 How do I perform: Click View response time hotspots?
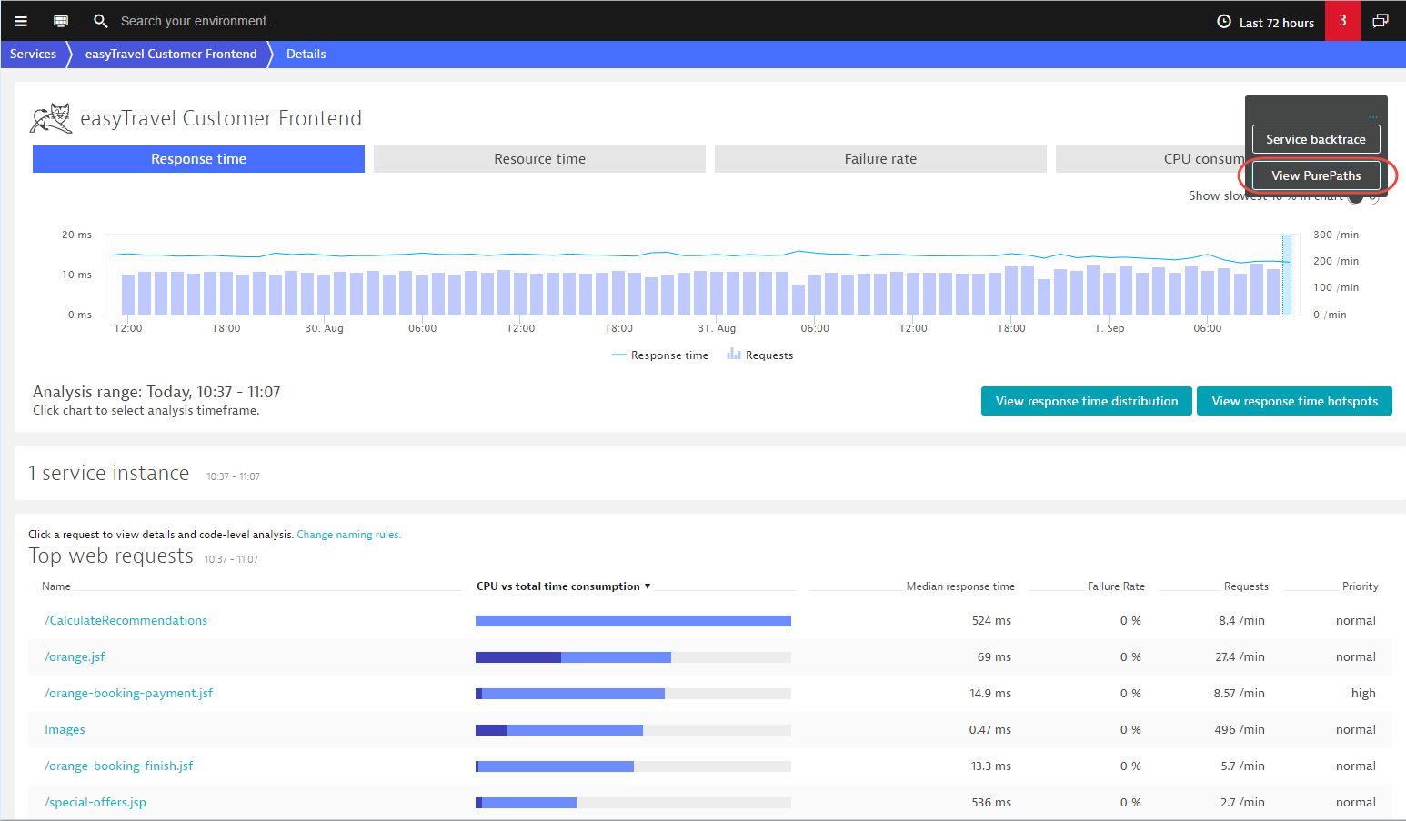1294,401
